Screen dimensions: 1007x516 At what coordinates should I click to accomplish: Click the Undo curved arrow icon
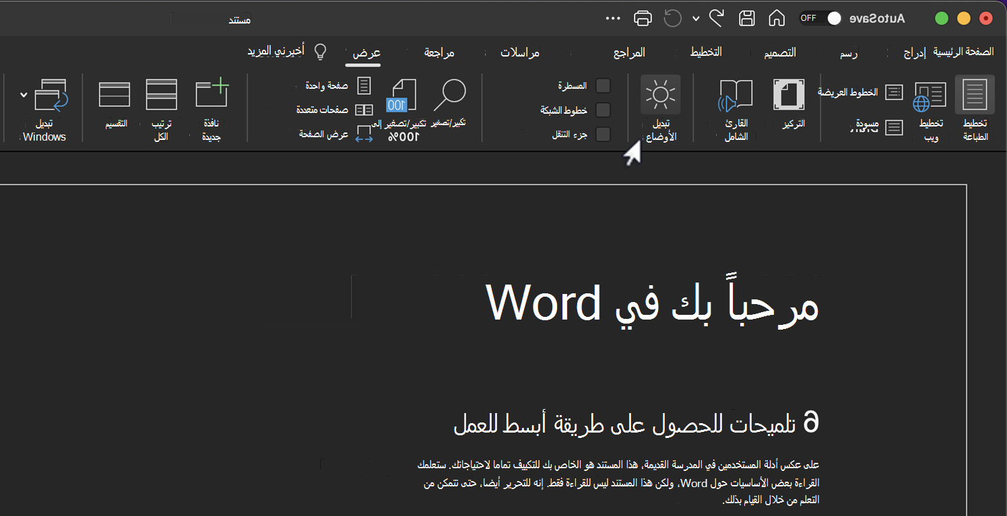tap(716, 18)
